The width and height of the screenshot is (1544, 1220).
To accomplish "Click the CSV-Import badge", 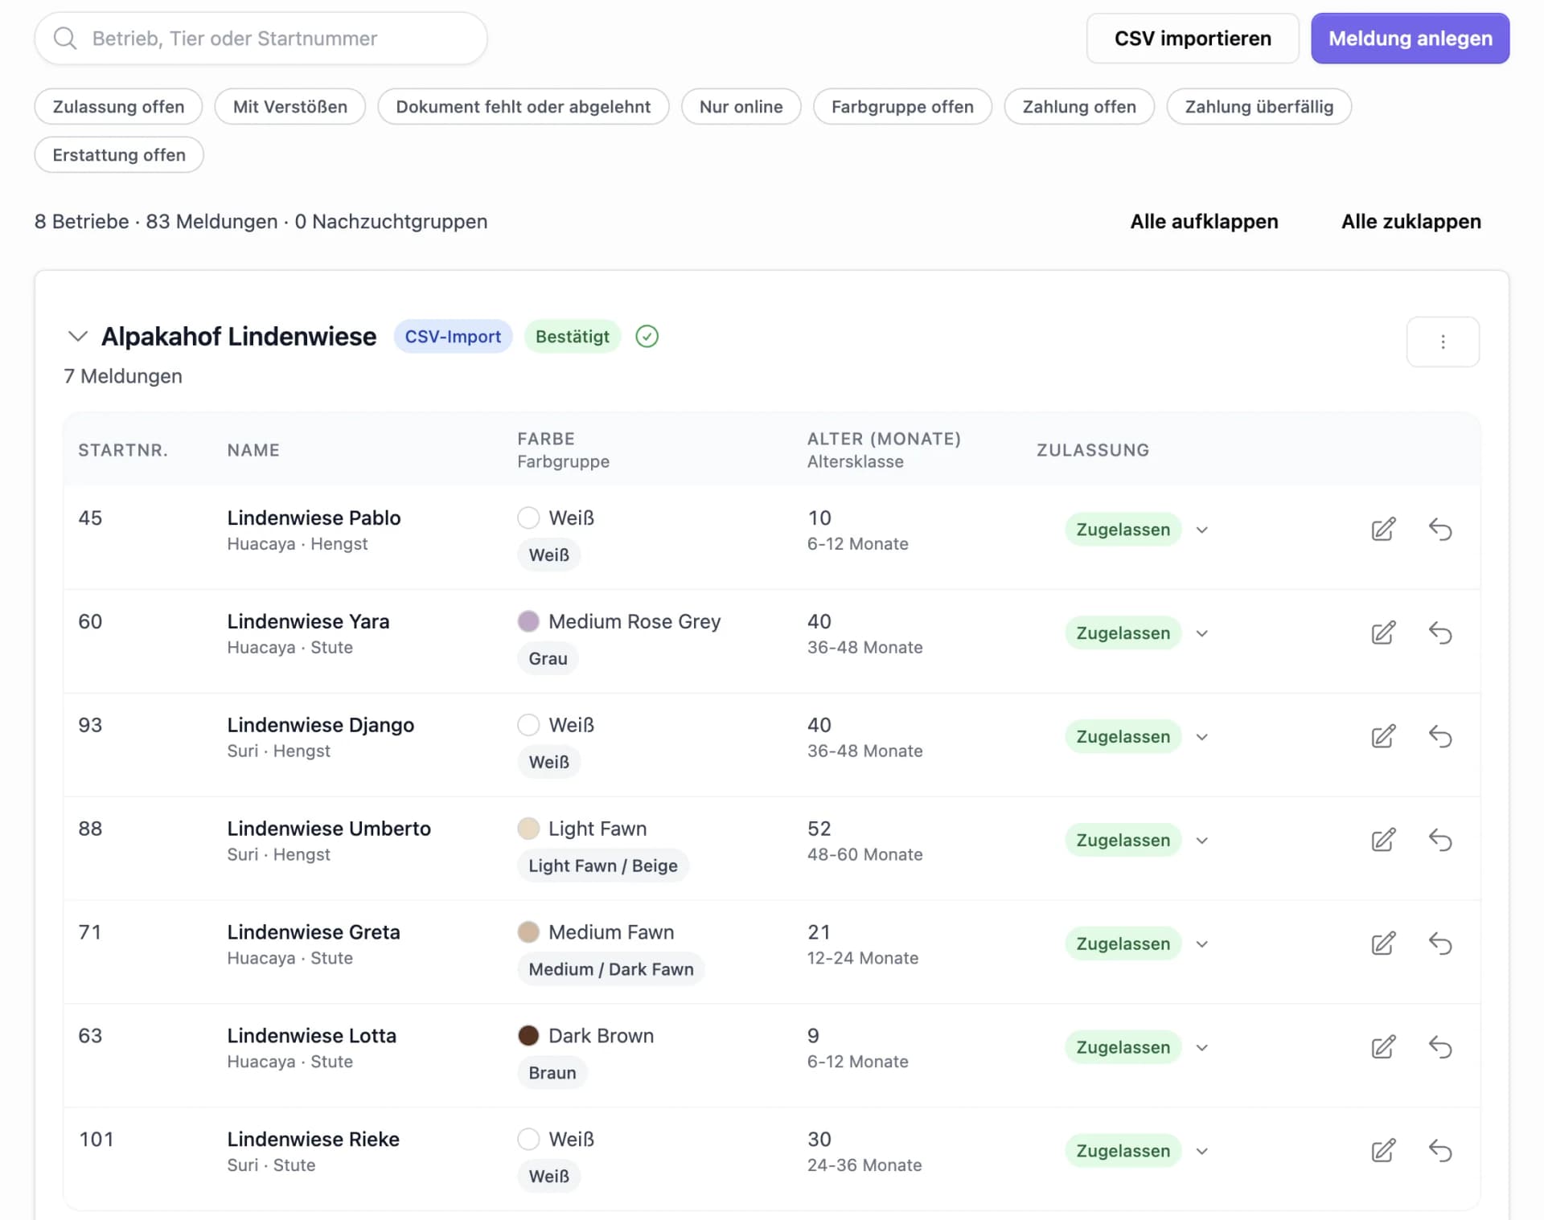I will (453, 336).
